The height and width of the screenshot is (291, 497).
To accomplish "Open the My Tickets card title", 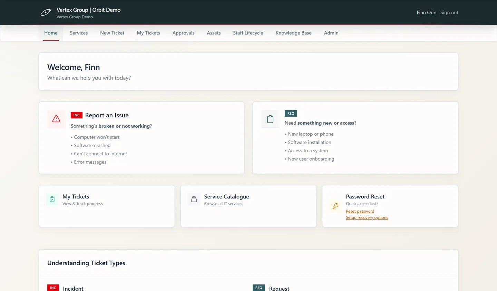I will coord(76,196).
